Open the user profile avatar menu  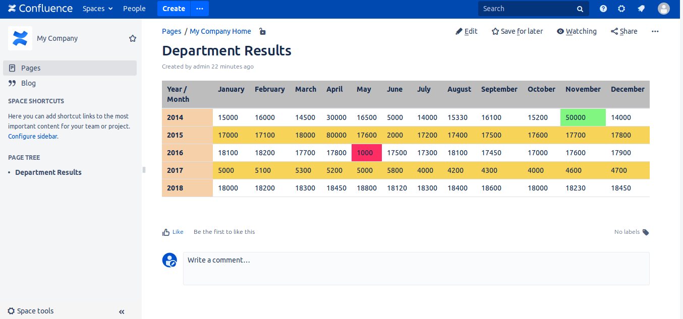pos(664,9)
